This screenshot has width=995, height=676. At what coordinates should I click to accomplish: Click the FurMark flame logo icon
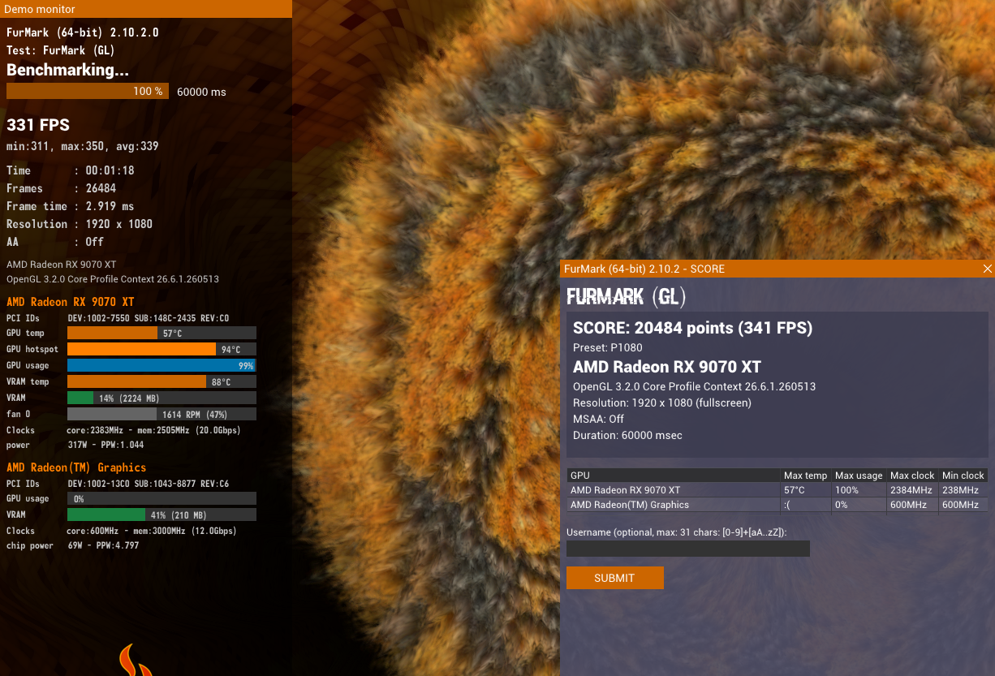click(136, 660)
